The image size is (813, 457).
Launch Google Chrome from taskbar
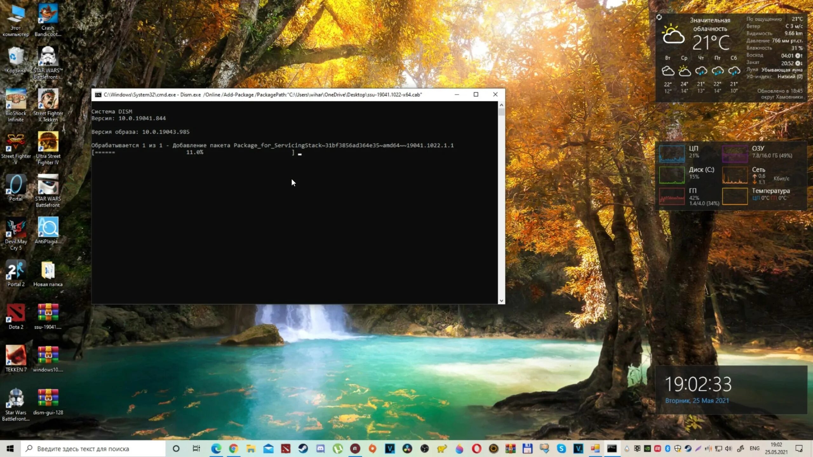tap(233, 448)
